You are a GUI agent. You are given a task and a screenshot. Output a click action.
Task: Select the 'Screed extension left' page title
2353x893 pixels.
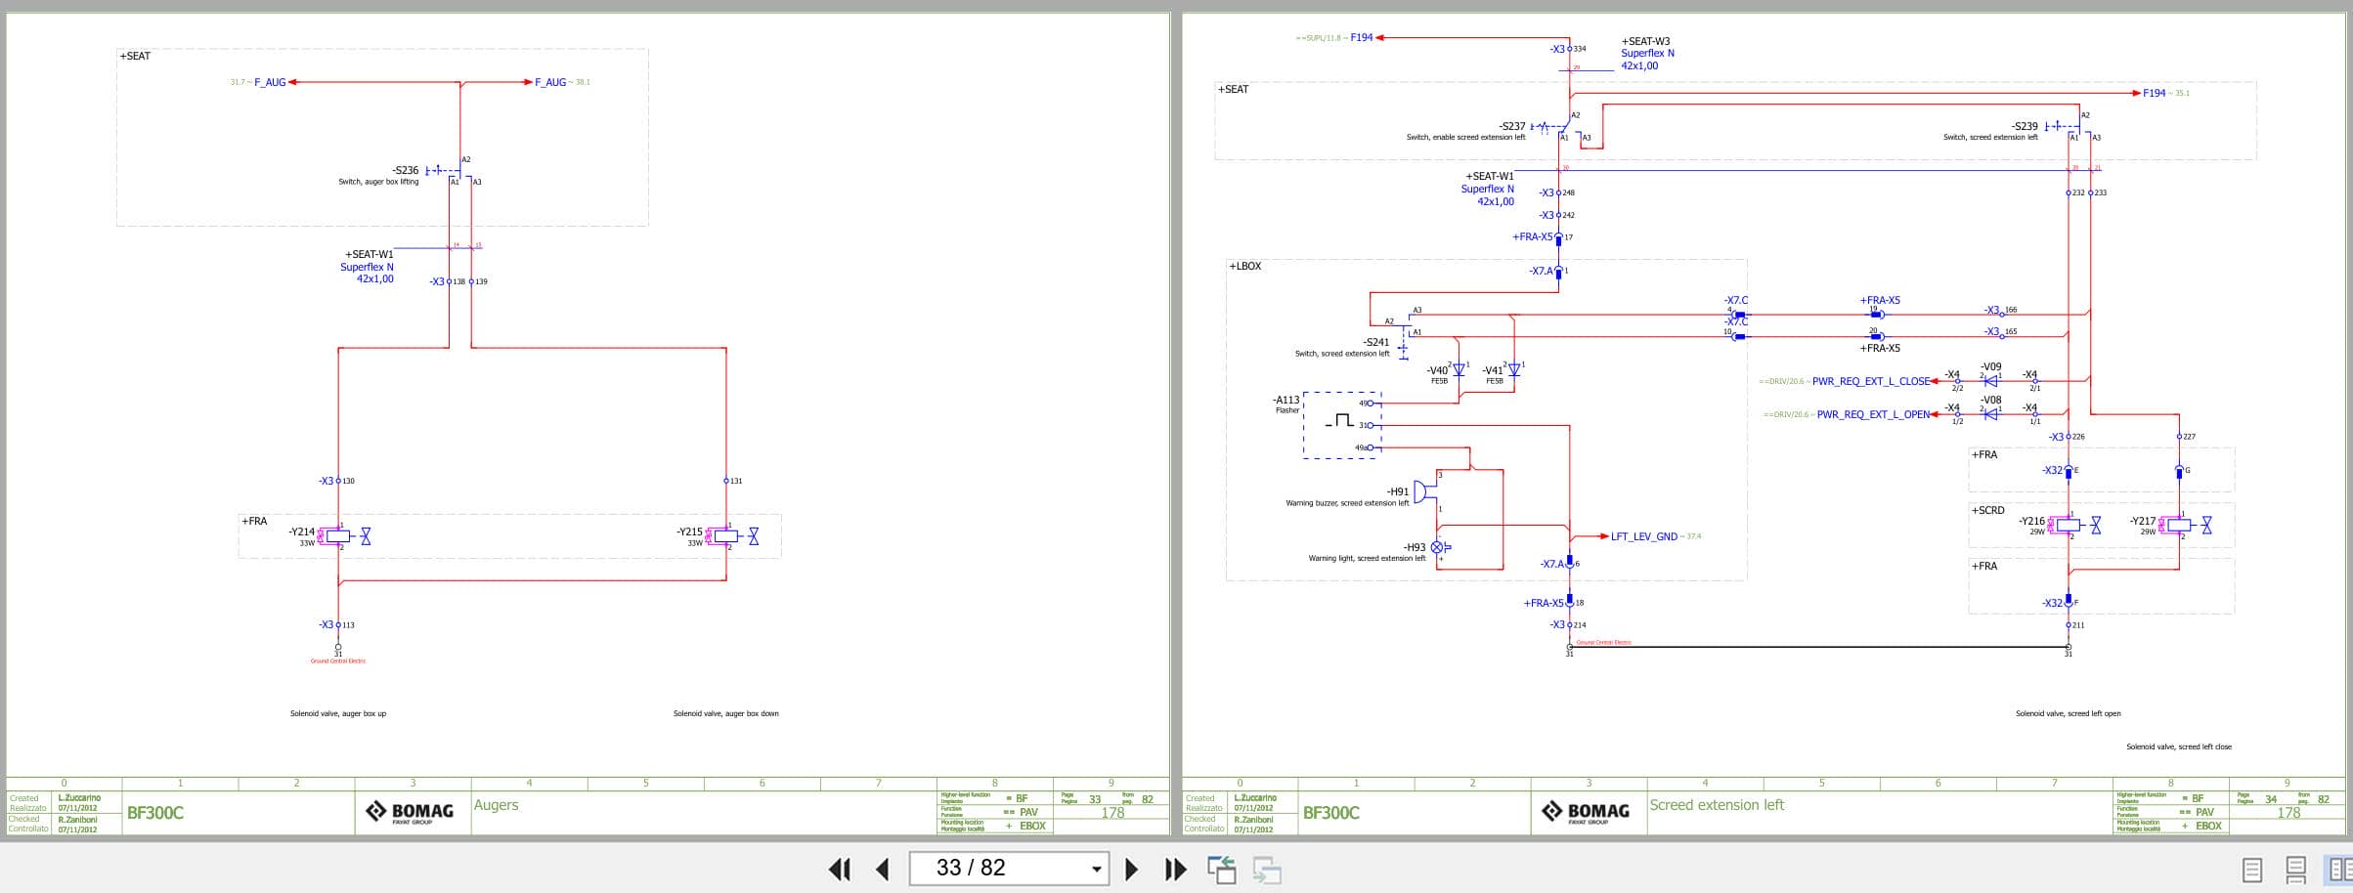[1717, 805]
